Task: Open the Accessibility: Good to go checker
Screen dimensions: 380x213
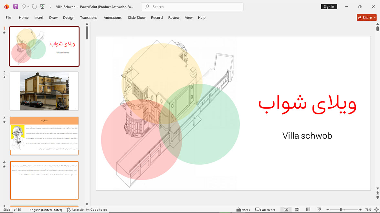Action: [87, 209]
